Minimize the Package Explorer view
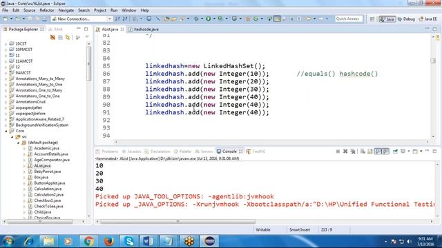This screenshot has height=248, width=442. tap(79, 29)
